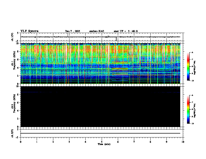The height and width of the screenshot is (159, 206).
Task: Click the Time (min) axis label
Action: tap(104, 144)
